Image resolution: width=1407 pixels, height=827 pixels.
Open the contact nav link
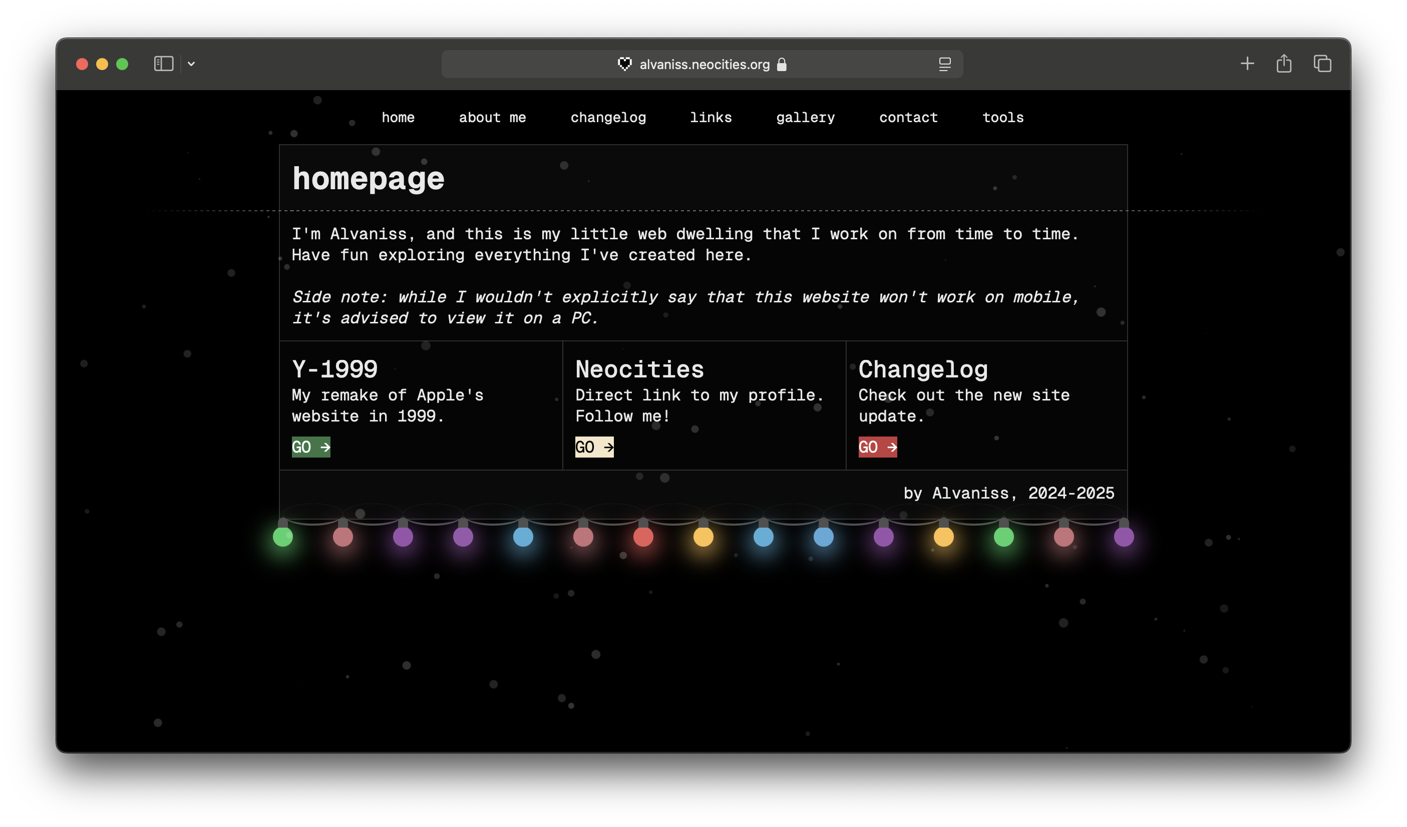[908, 118]
